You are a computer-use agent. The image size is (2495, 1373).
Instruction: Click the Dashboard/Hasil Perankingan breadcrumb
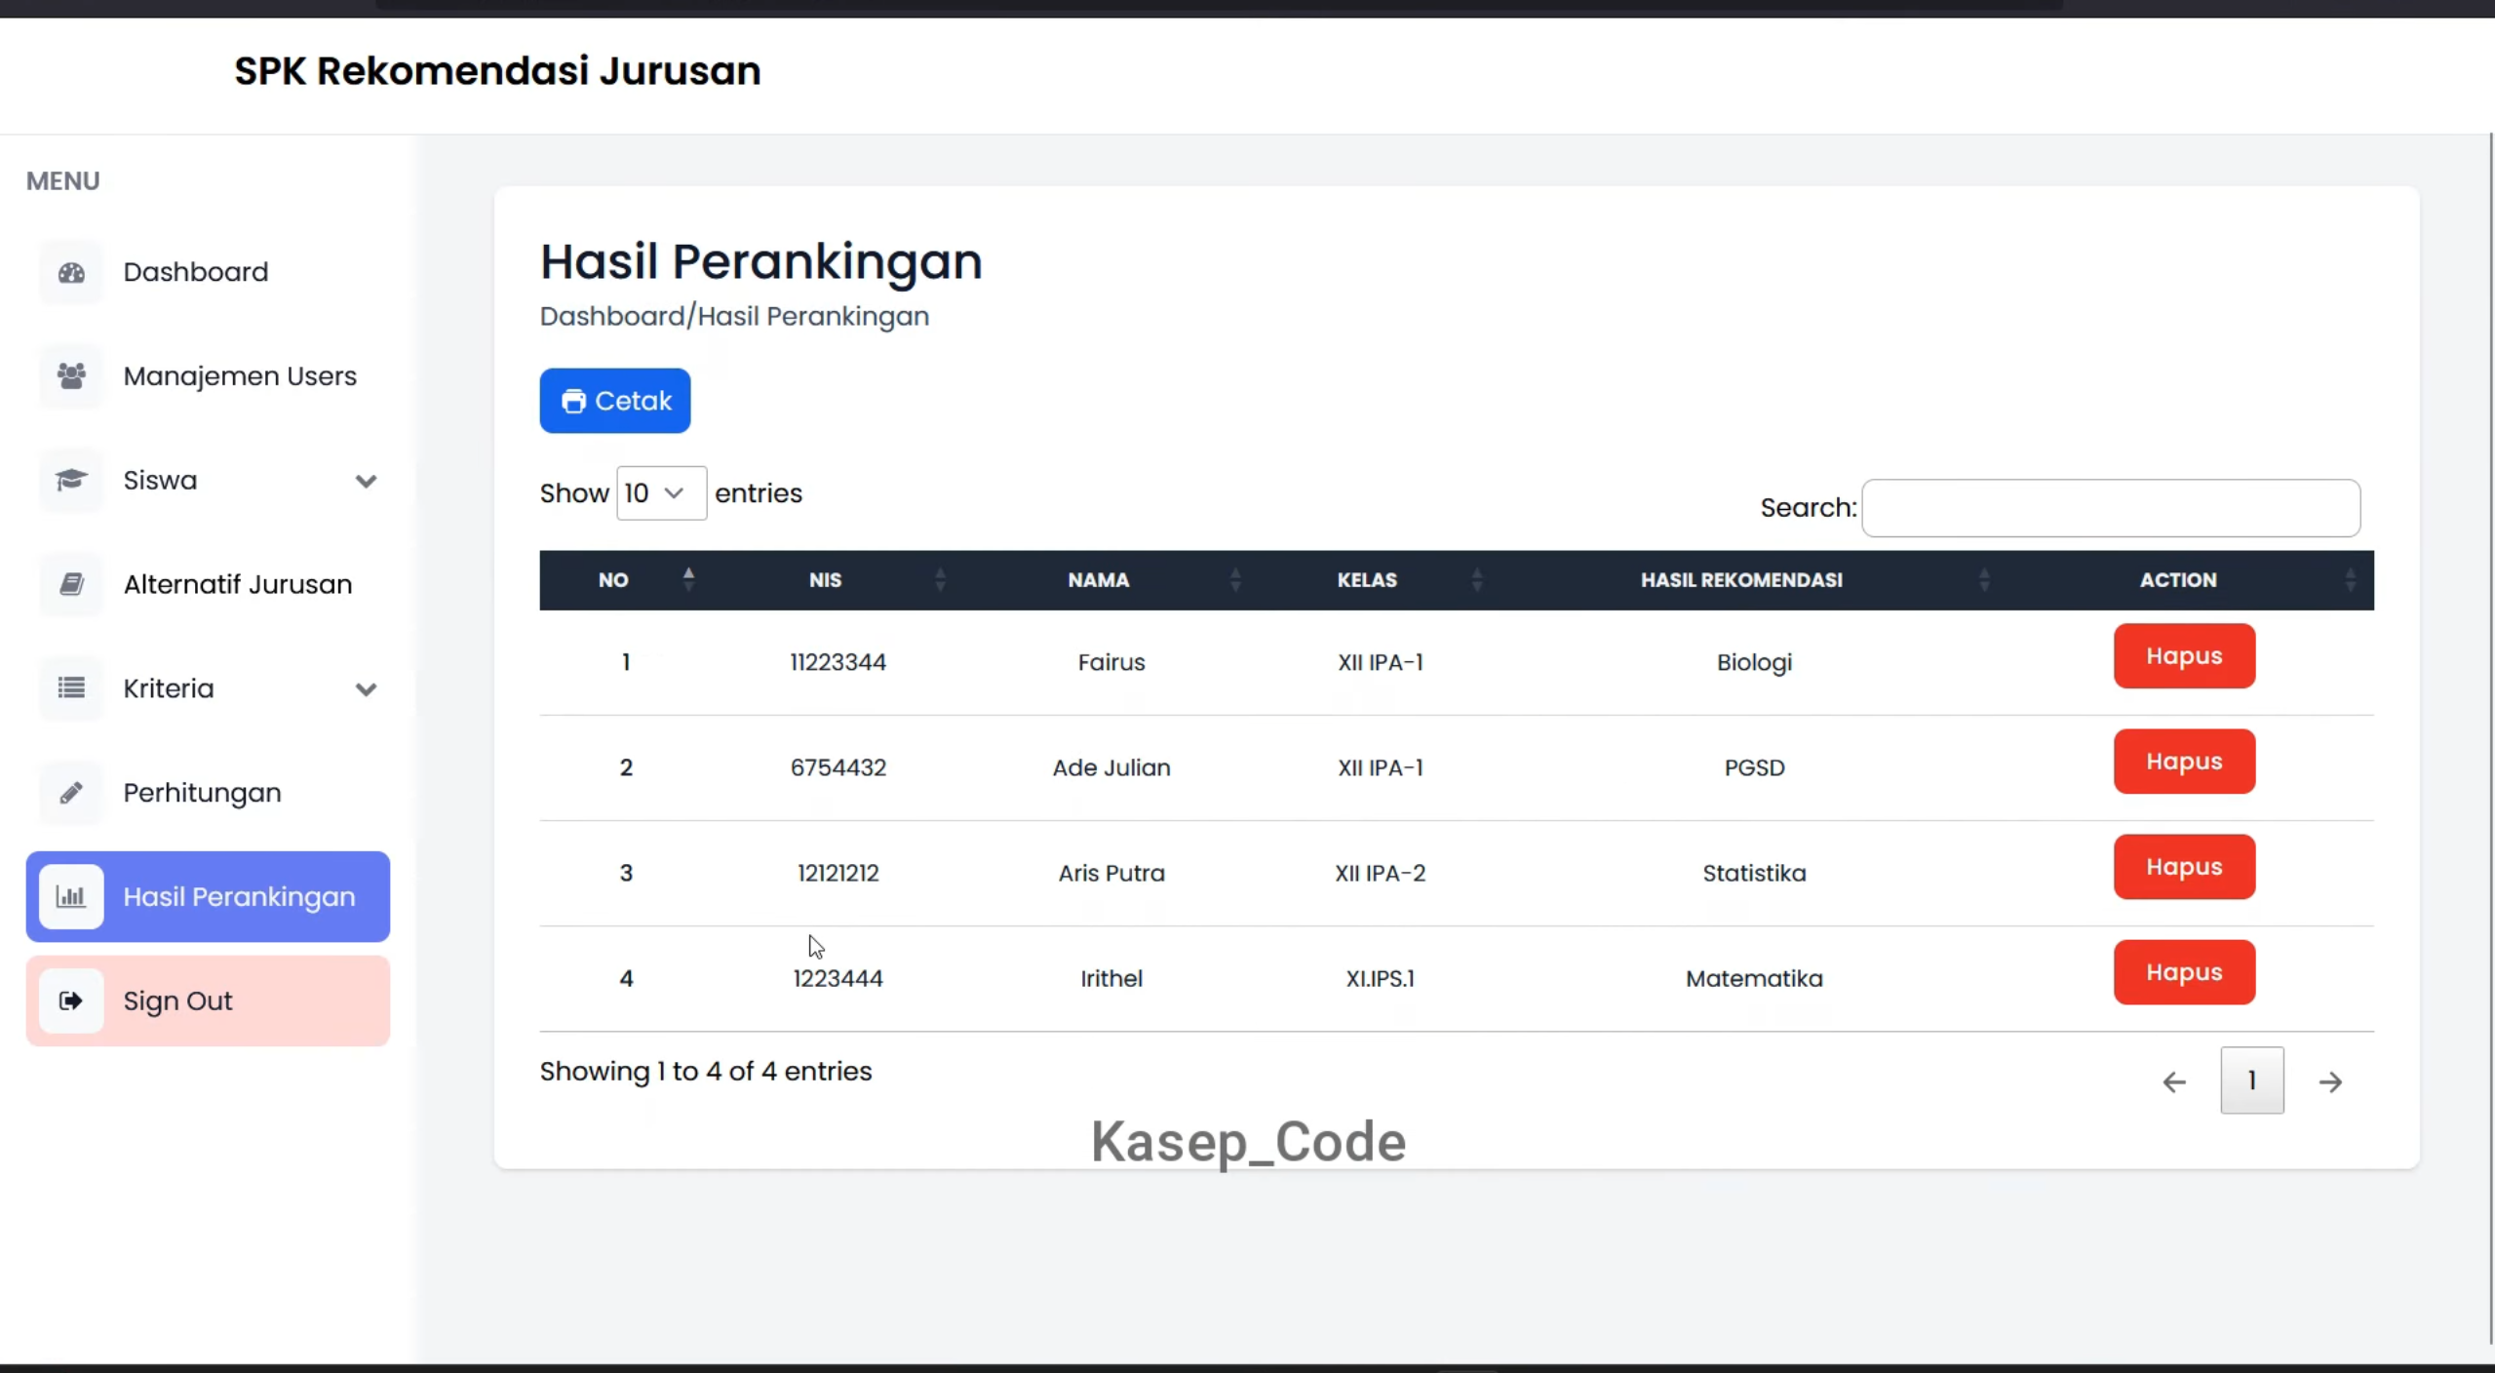coord(734,316)
